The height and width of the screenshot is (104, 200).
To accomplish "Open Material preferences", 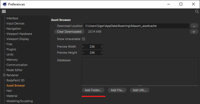I will (12, 96).
